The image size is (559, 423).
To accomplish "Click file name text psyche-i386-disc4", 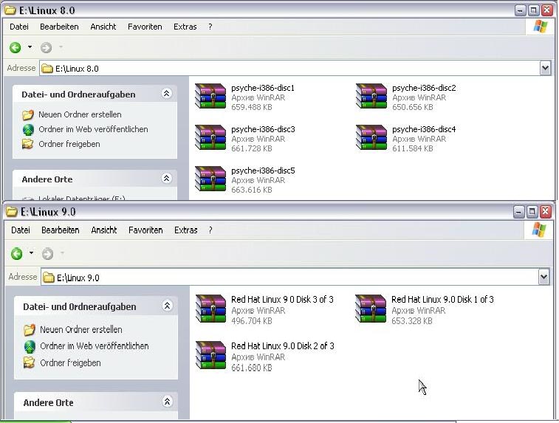I will coord(424,129).
